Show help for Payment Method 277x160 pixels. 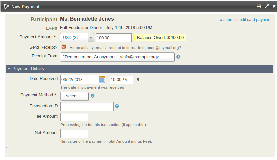click(93, 96)
